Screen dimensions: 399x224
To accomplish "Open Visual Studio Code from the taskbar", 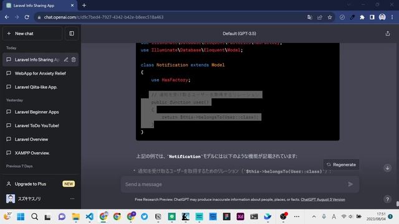I will 89,217.
